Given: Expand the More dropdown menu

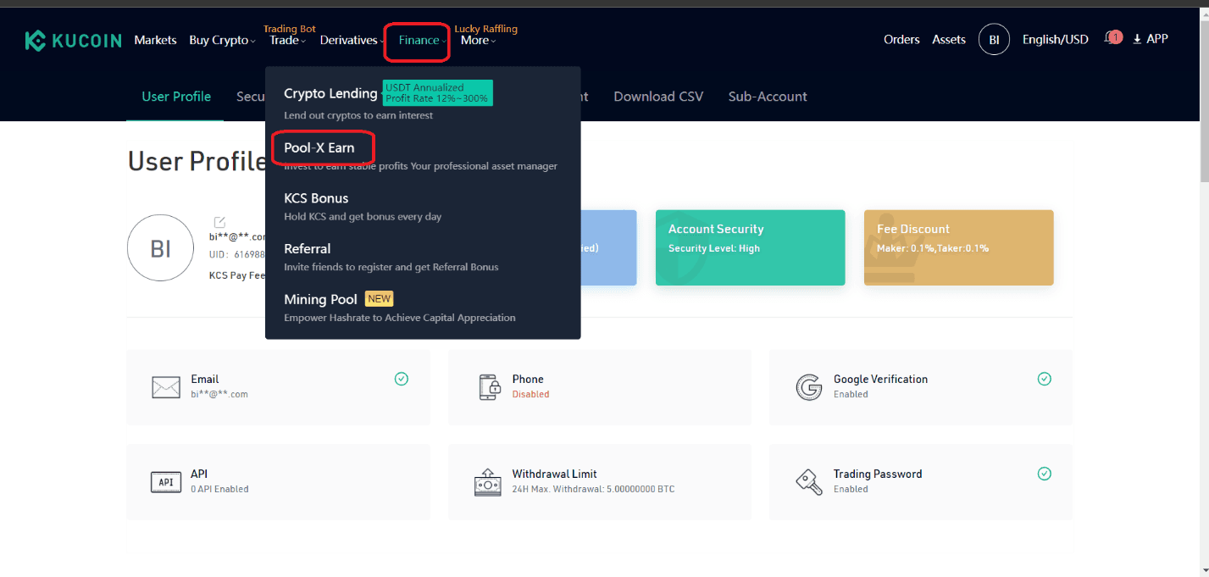Looking at the screenshot, I should [x=478, y=40].
